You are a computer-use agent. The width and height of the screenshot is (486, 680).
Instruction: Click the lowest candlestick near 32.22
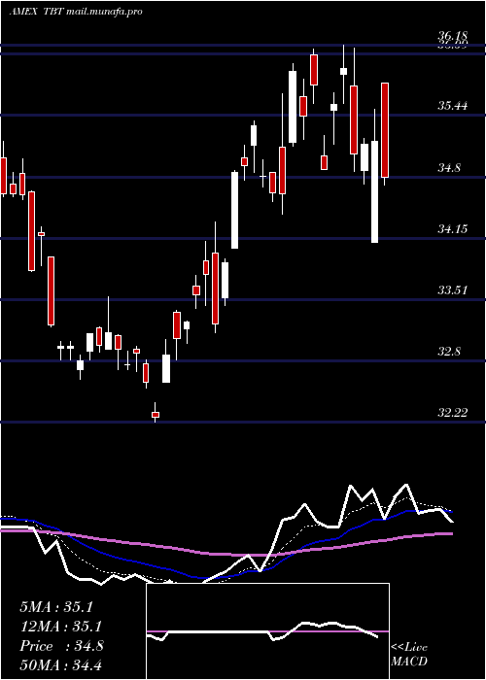pos(156,413)
